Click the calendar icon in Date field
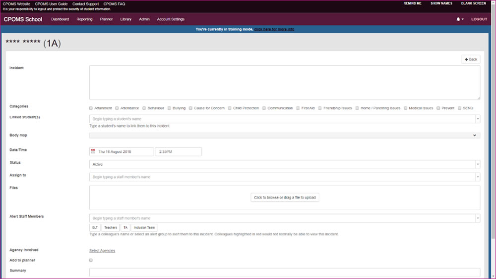496x279 pixels. pos(93,151)
